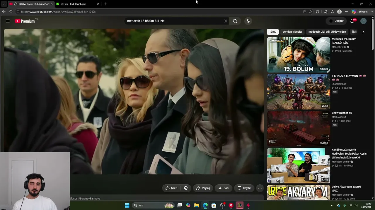Open the tab actions dropdown chevron
This screenshot has width=375, height=210.
4,4
